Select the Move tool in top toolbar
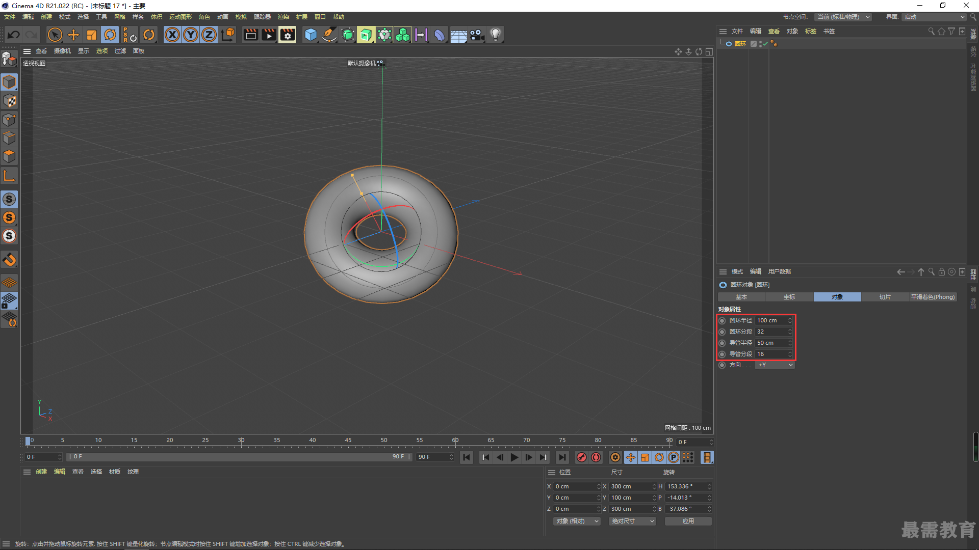This screenshot has width=979, height=550. 73,35
